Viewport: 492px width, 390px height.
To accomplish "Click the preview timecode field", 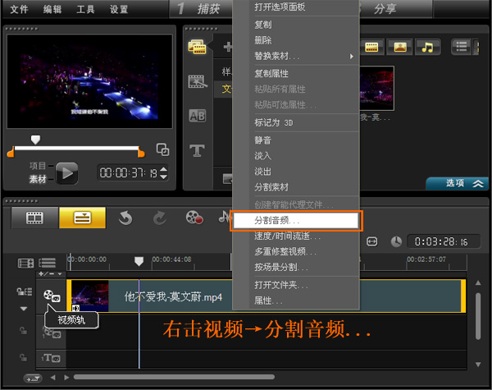I will [129, 173].
